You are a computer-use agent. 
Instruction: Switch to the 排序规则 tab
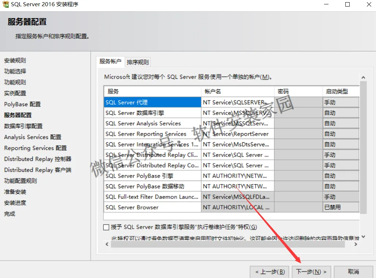[138, 62]
